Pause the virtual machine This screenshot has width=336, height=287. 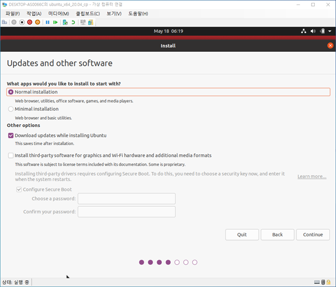[47, 22]
